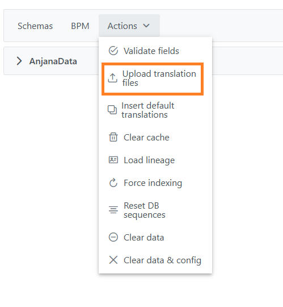
Task: Collapse the Actions dropdown chevron
Action: (x=146, y=26)
